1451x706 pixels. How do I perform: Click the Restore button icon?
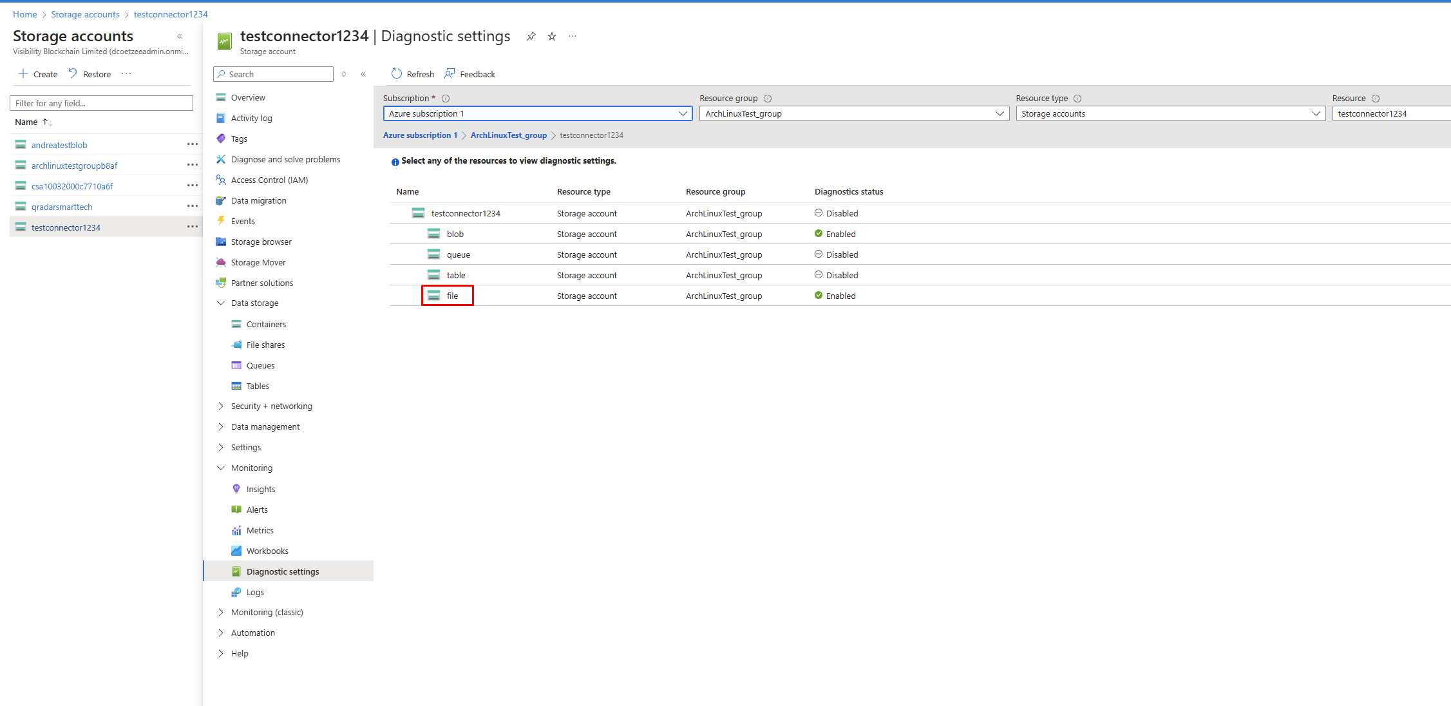pyautogui.click(x=73, y=74)
